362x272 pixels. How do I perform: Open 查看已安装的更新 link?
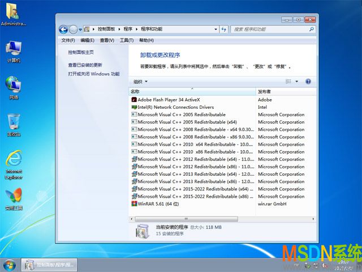click(85, 65)
